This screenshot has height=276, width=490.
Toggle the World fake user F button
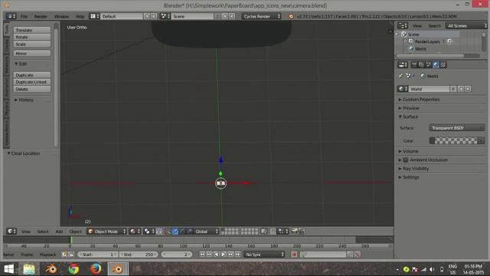click(453, 89)
